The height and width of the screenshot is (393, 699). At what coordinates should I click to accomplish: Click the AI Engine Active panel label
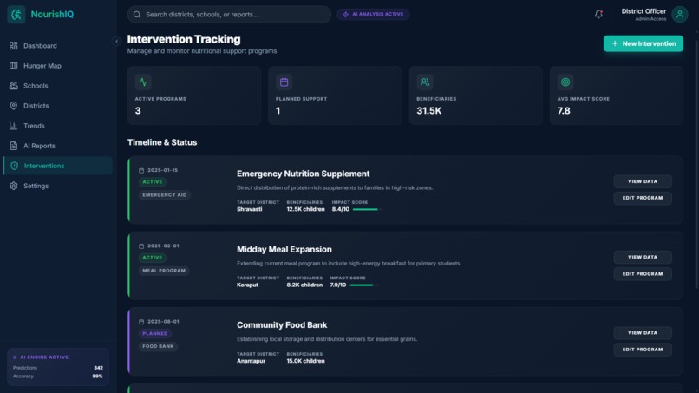pyautogui.click(x=44, y=357)
